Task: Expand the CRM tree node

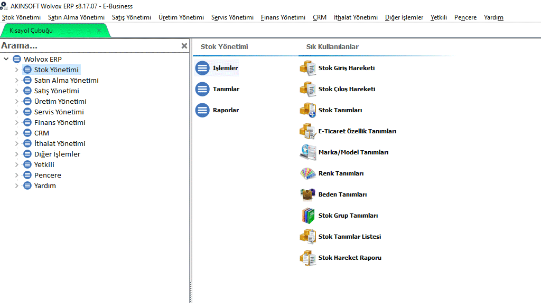Action: coord(16,133)
